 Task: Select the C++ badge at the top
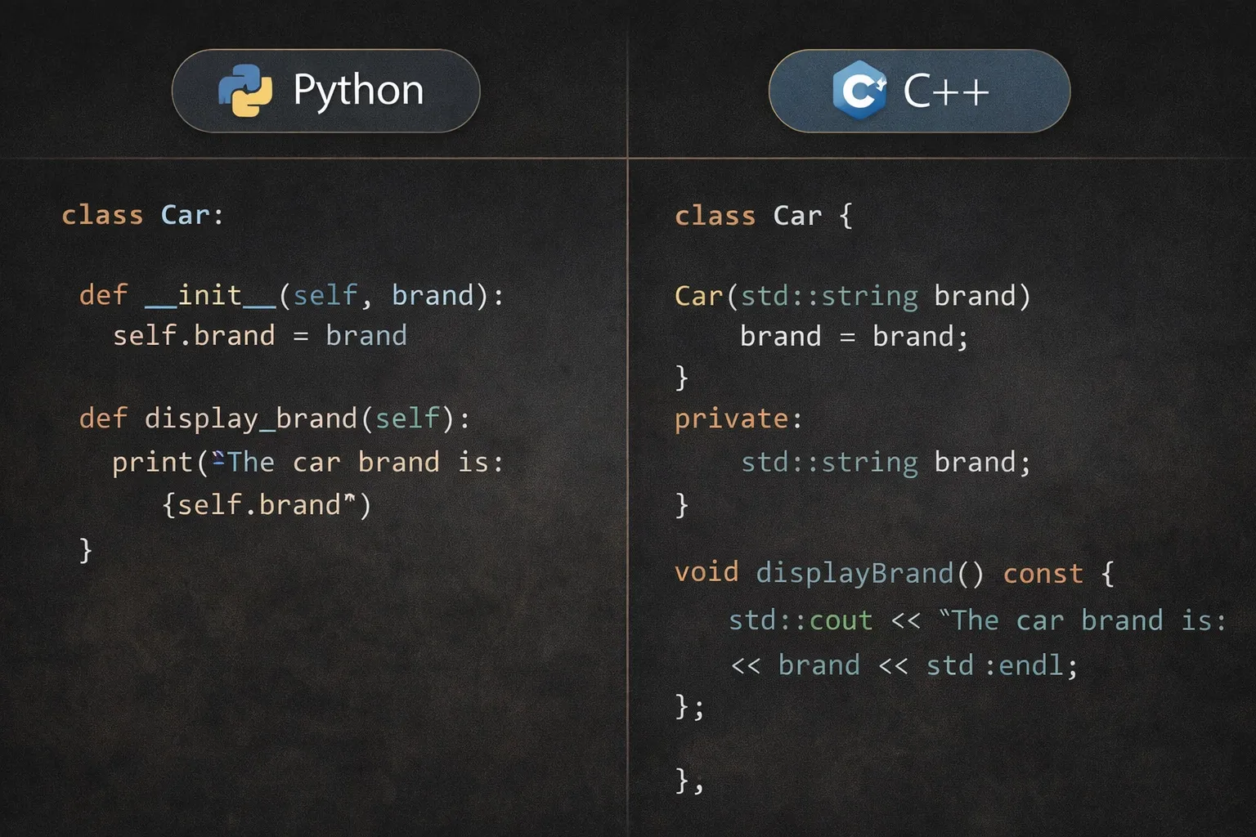click(x=918, y=91)
